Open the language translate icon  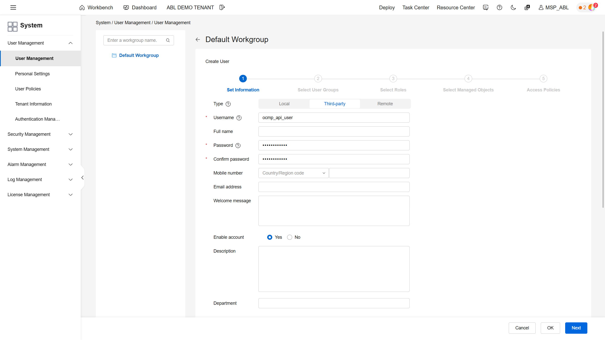pyautogui.click(x=527, y=8)
